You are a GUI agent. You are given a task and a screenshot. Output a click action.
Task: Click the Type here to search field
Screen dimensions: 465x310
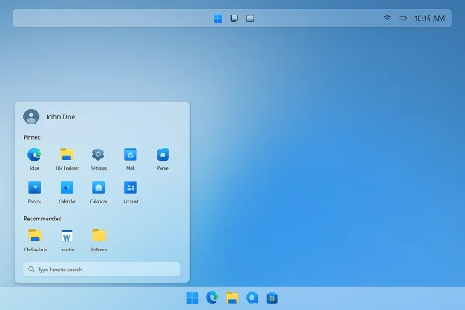coord(102,270)
